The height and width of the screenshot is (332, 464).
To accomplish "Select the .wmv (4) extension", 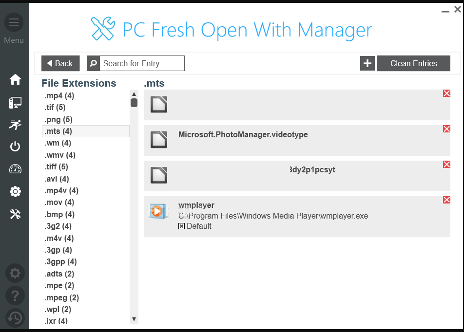I will click(x=60, y=155).
